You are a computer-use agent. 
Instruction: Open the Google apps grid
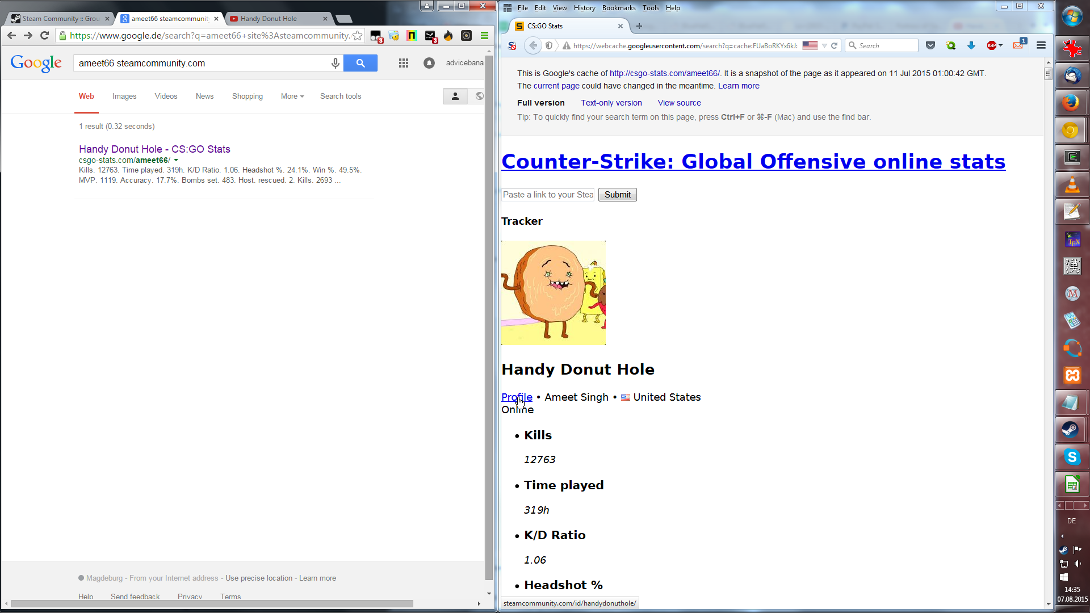404,63
